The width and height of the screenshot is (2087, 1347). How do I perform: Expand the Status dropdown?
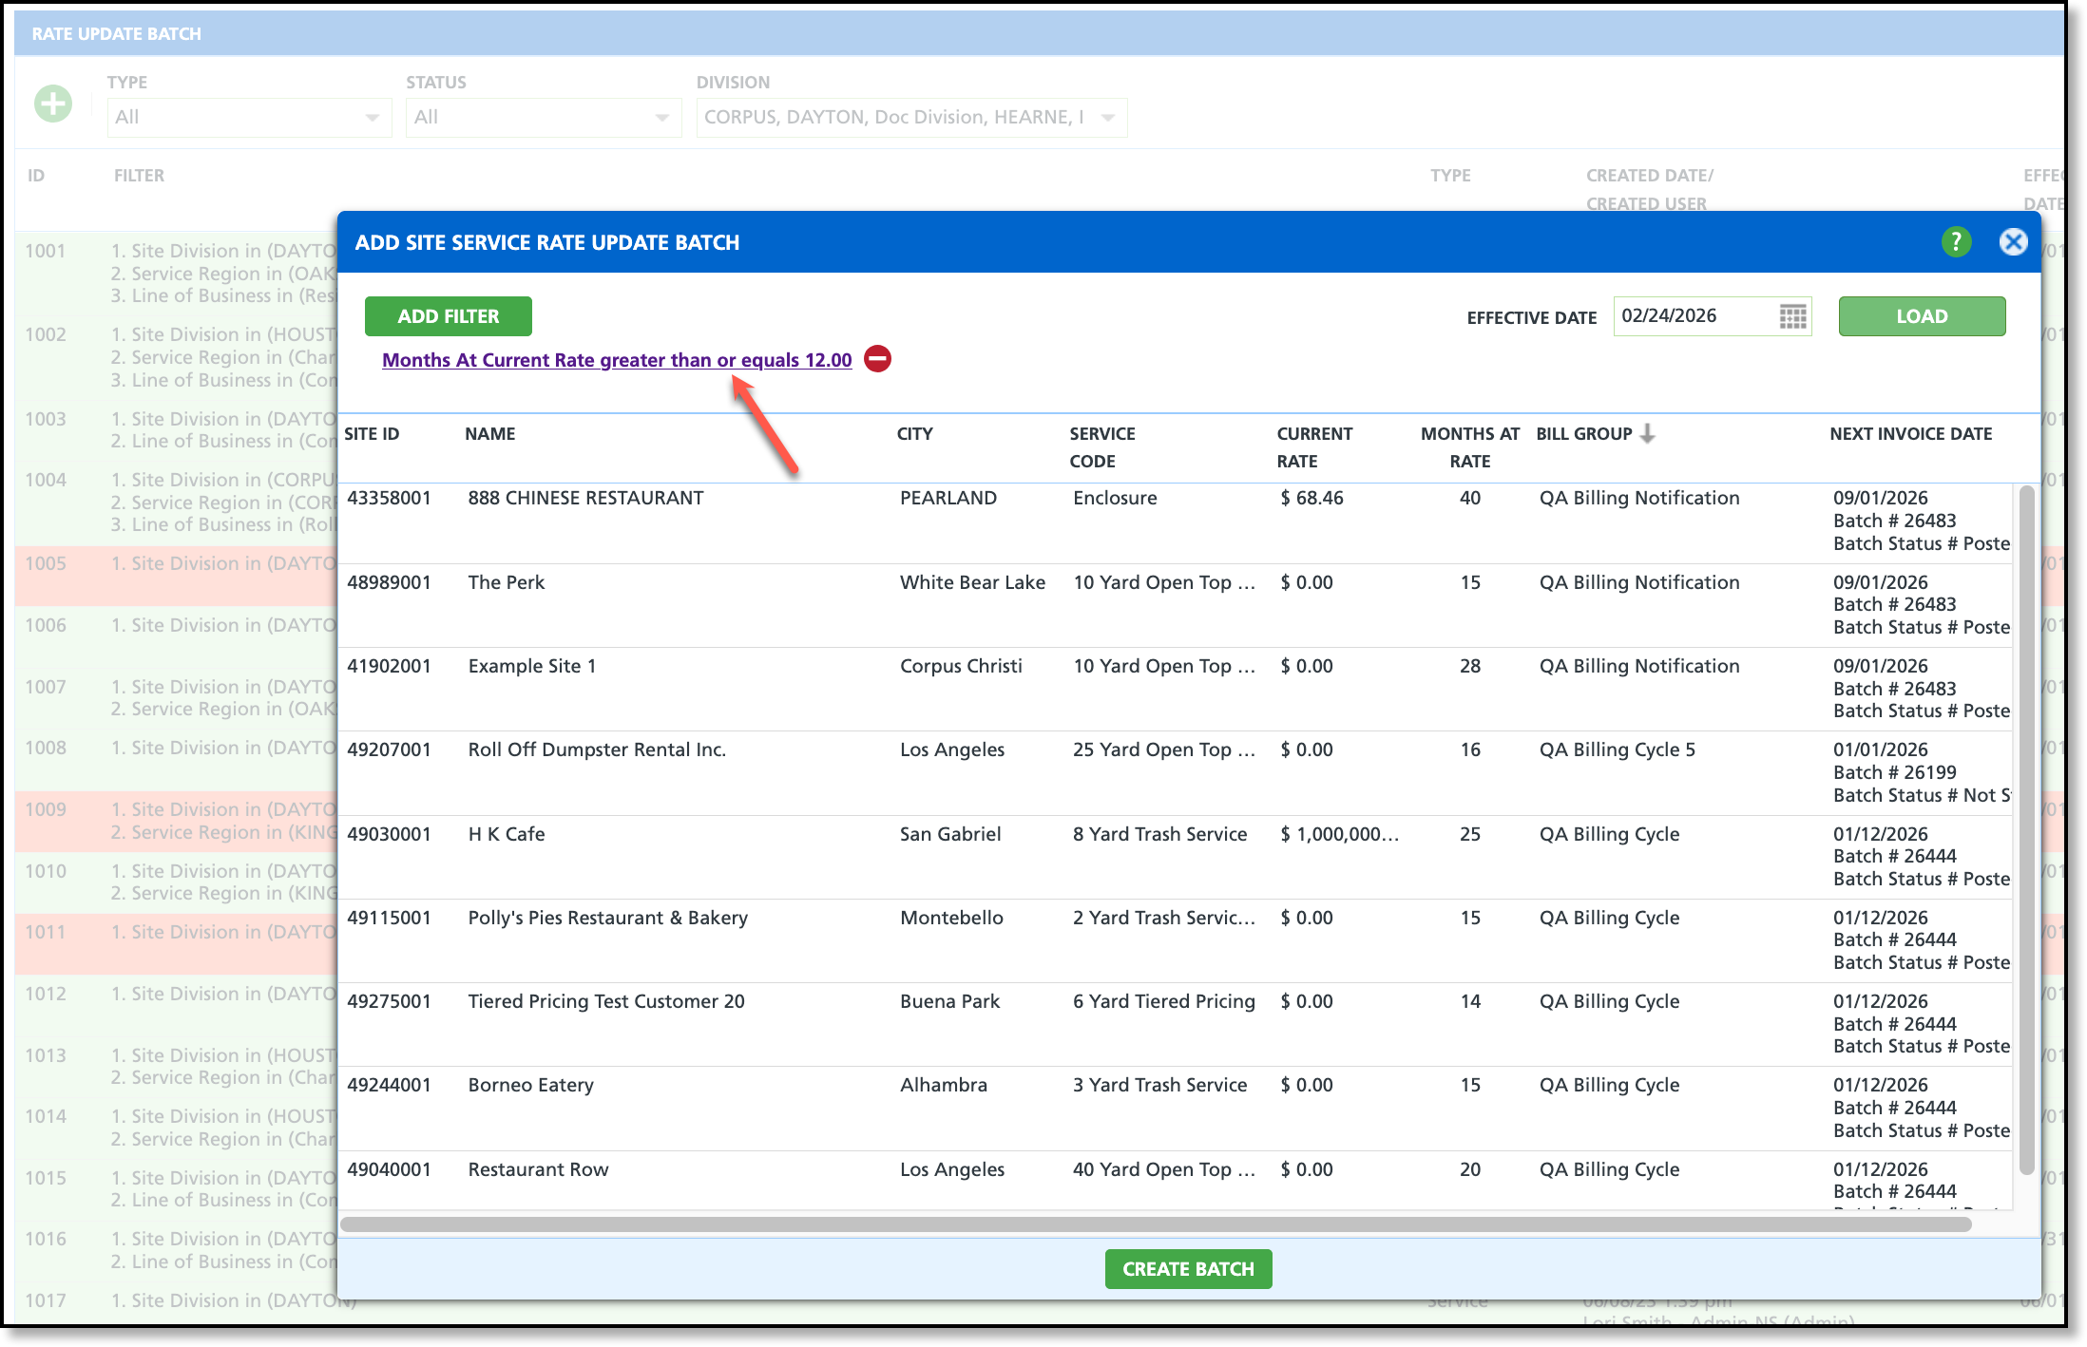pyautogui.click(x=543, y=118)
